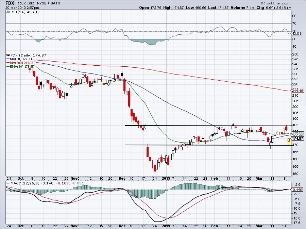Click the 'Chg -6.54 (-3.61%)' value
306x229 pixels.
272,7
